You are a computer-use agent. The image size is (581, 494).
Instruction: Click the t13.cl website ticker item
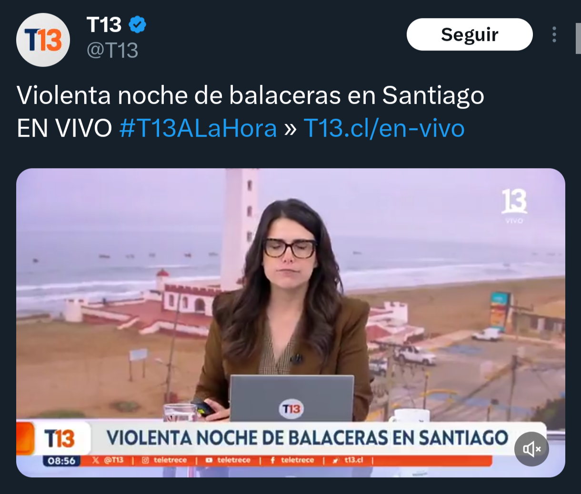349,460
